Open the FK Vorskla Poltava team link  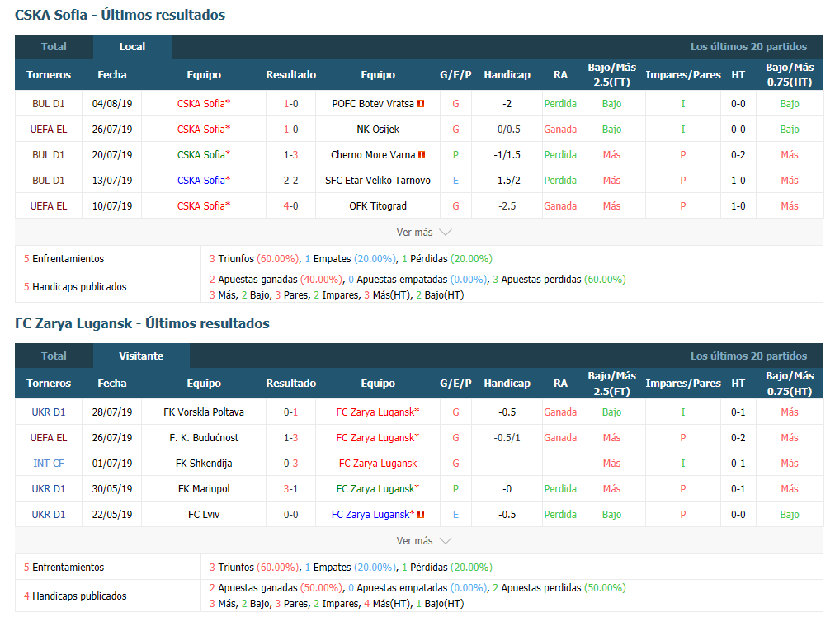[204, 412]
